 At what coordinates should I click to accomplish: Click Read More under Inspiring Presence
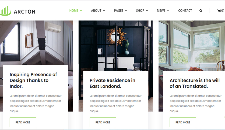pyautogui.click(x=23, y=122)
